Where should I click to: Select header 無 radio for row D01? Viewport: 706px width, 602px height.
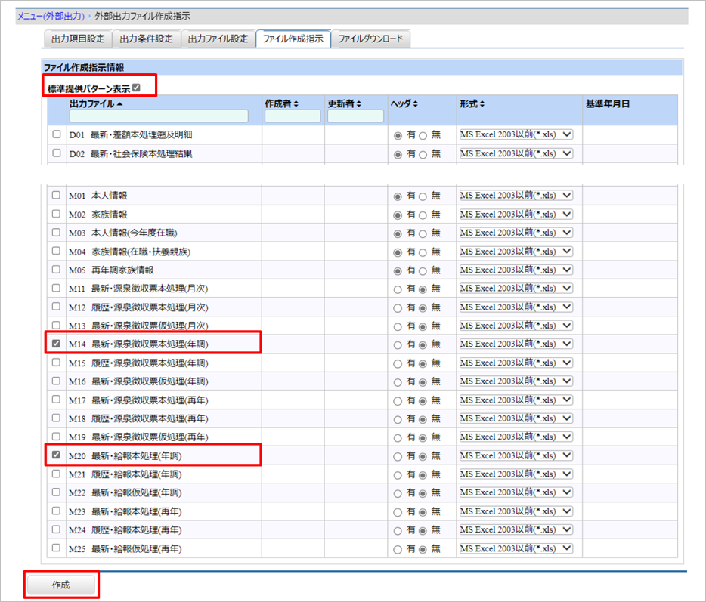point(423,136)
